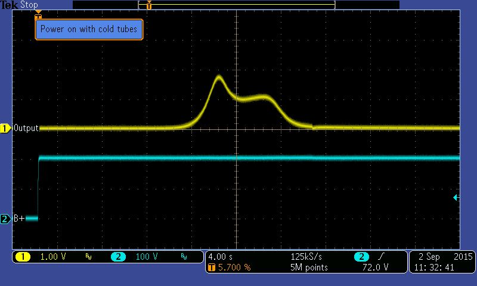This screenshot has height=286, width=477.
Task: Click the rising edge trigger slope icon
Action: pos(379,256)
